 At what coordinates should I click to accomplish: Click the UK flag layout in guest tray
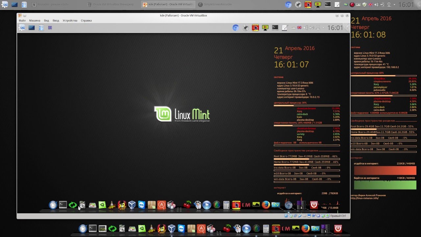[299, 28]
